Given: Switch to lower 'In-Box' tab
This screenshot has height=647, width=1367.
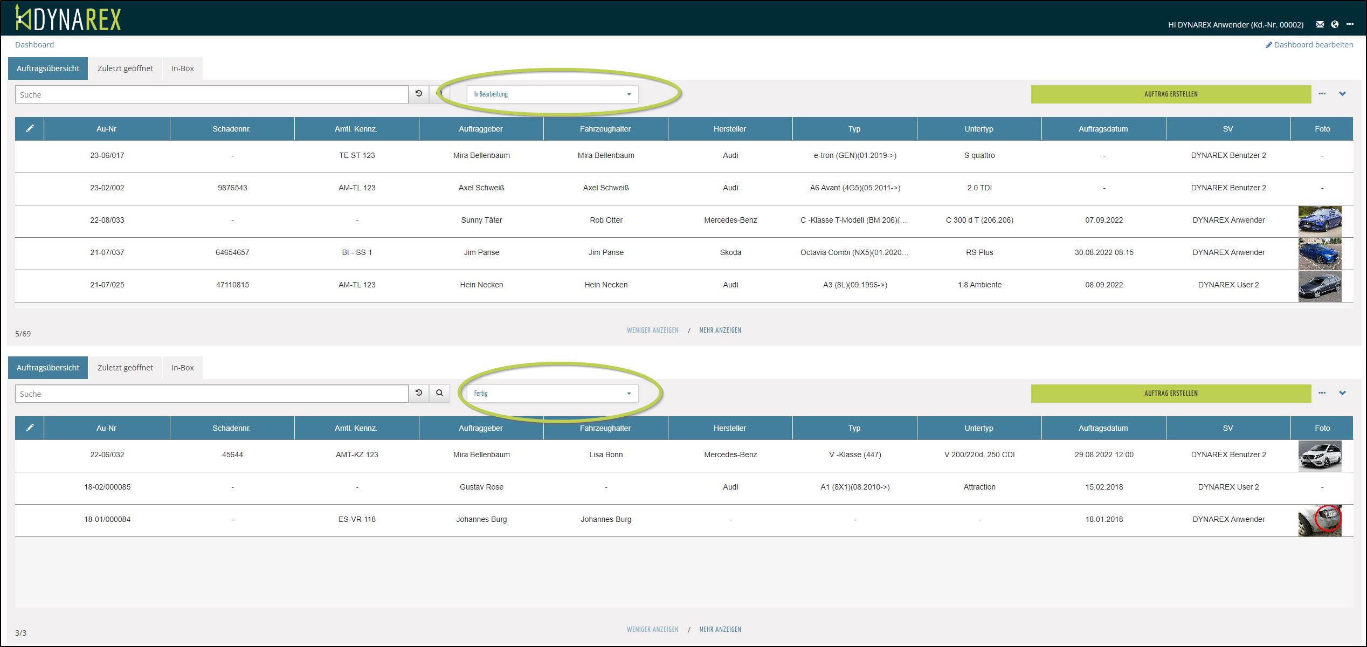Looking at the screenshot, I should 182,368.
